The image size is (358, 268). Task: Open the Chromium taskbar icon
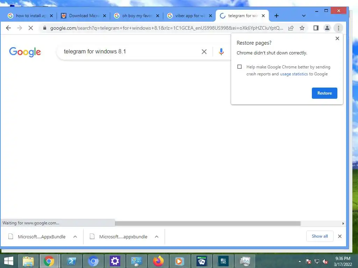[x=93, y=261]
